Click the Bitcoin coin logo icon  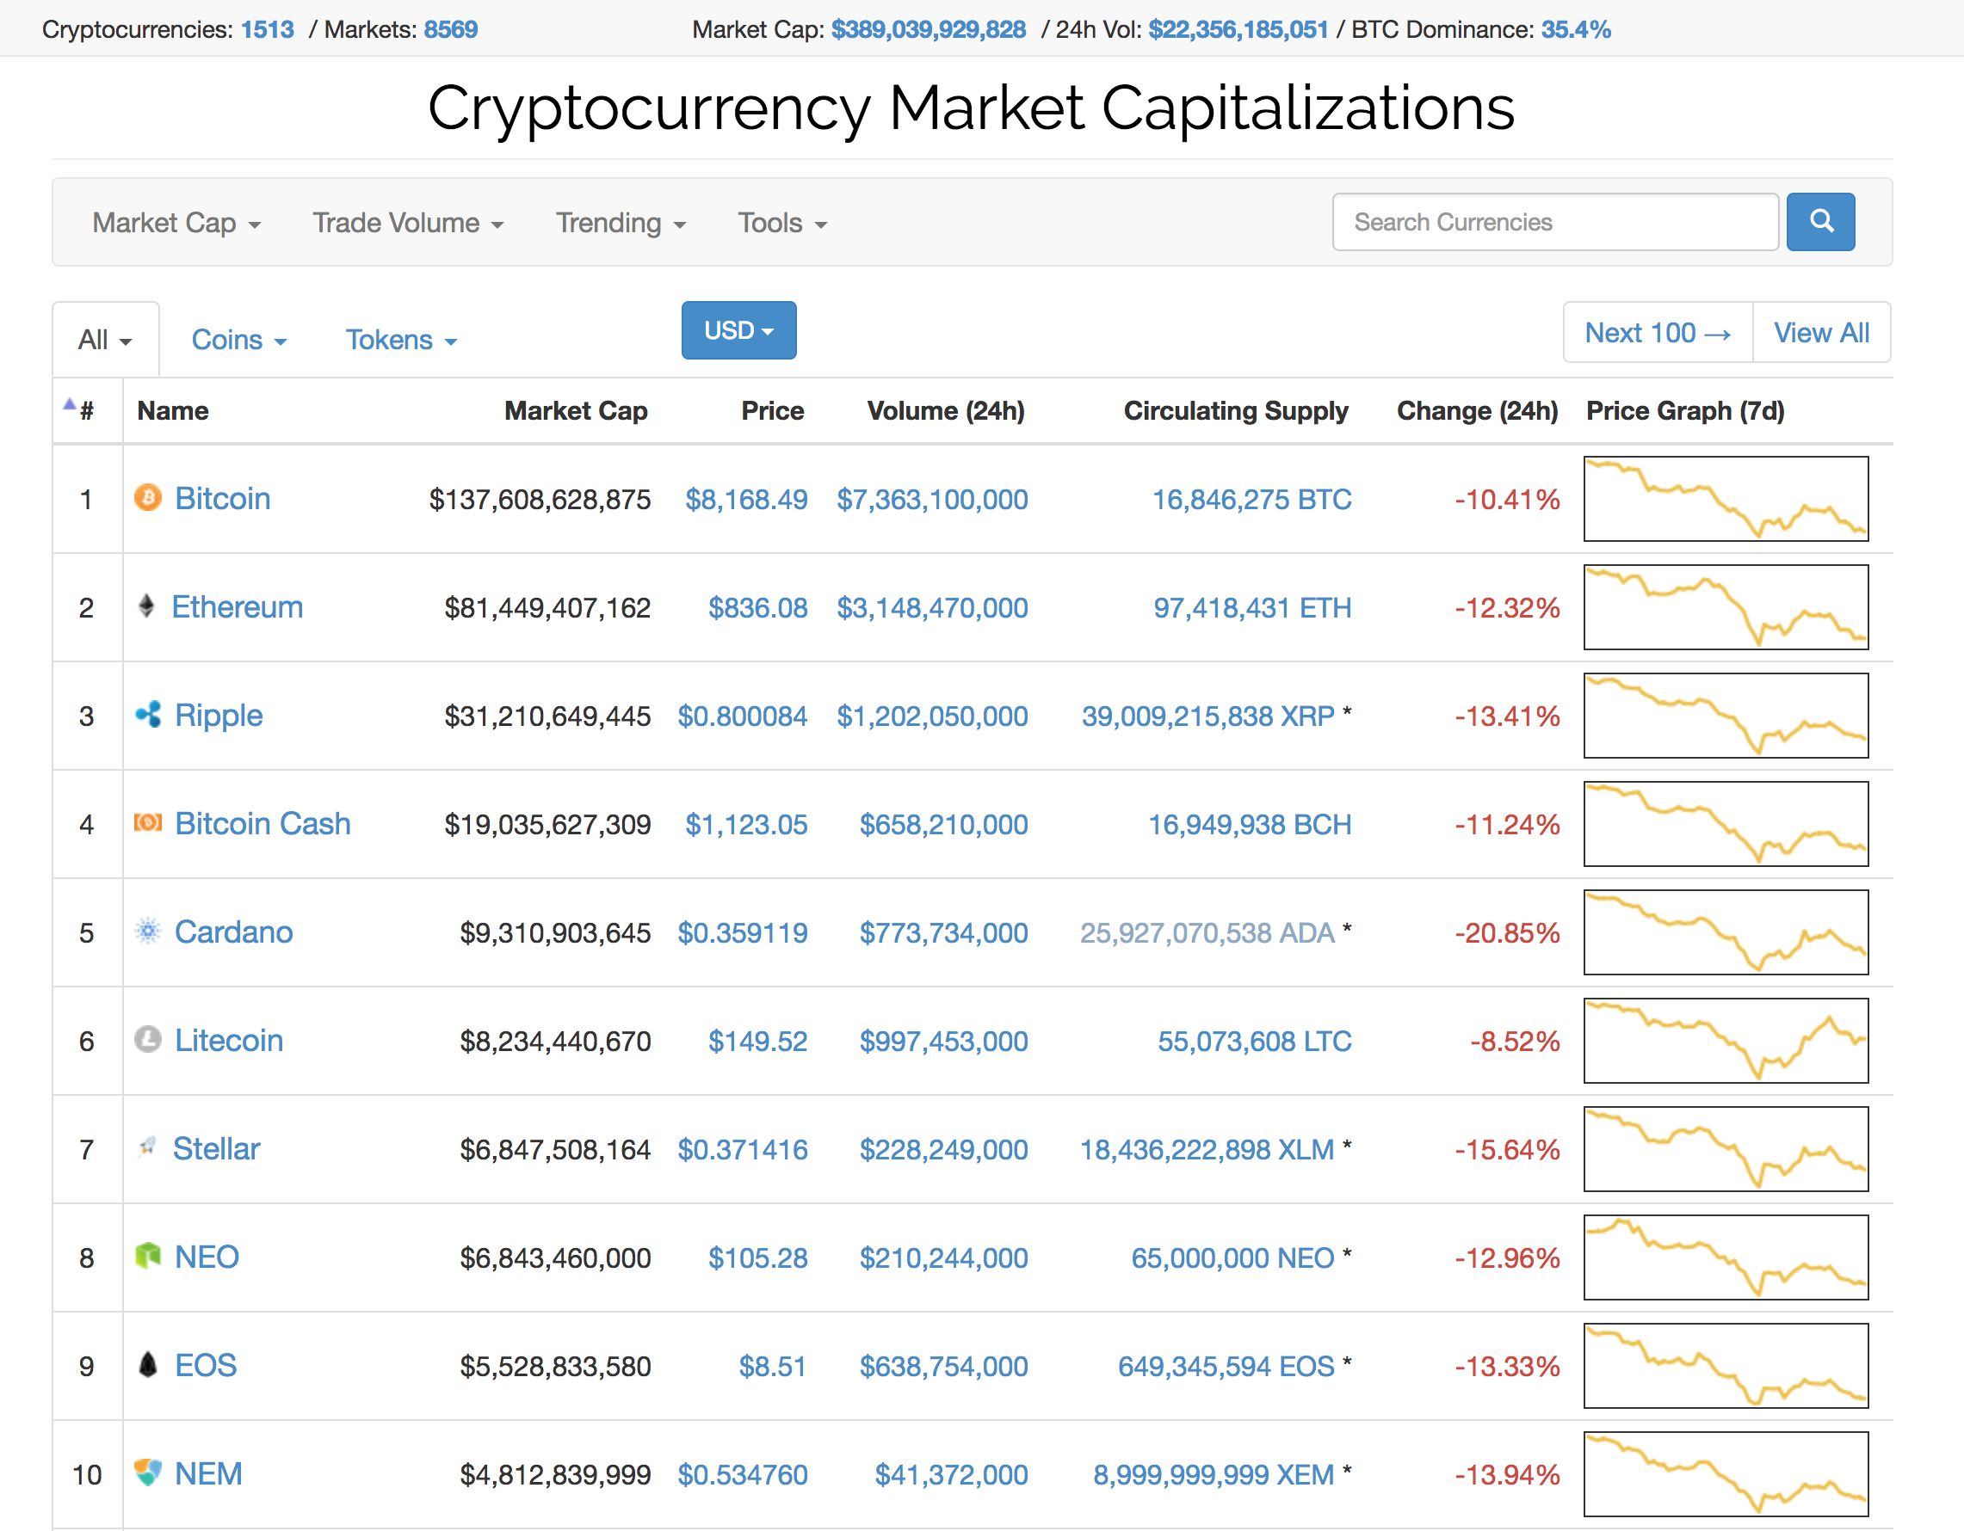tap(147, 498)
